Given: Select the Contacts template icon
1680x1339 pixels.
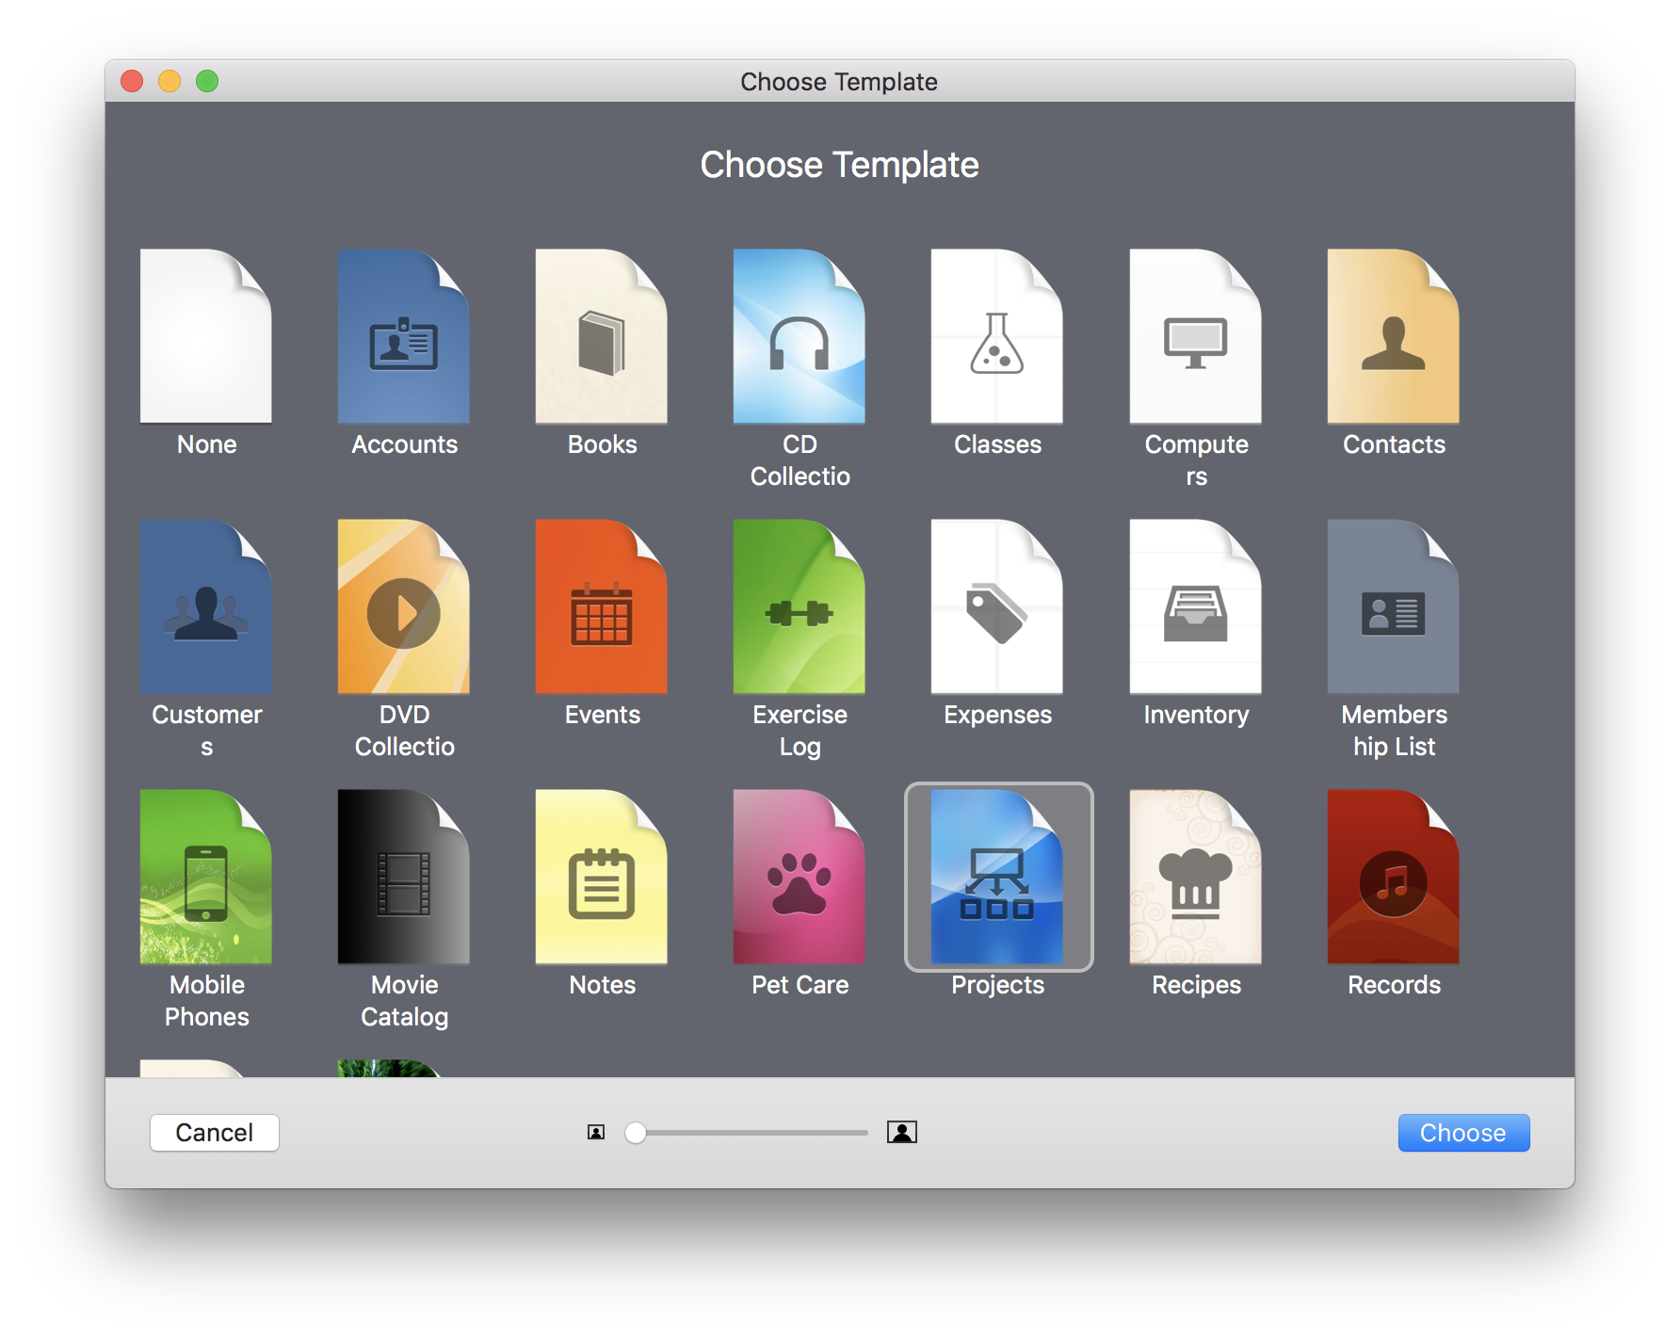Looking at the screenshot, I should point(1393,336).
